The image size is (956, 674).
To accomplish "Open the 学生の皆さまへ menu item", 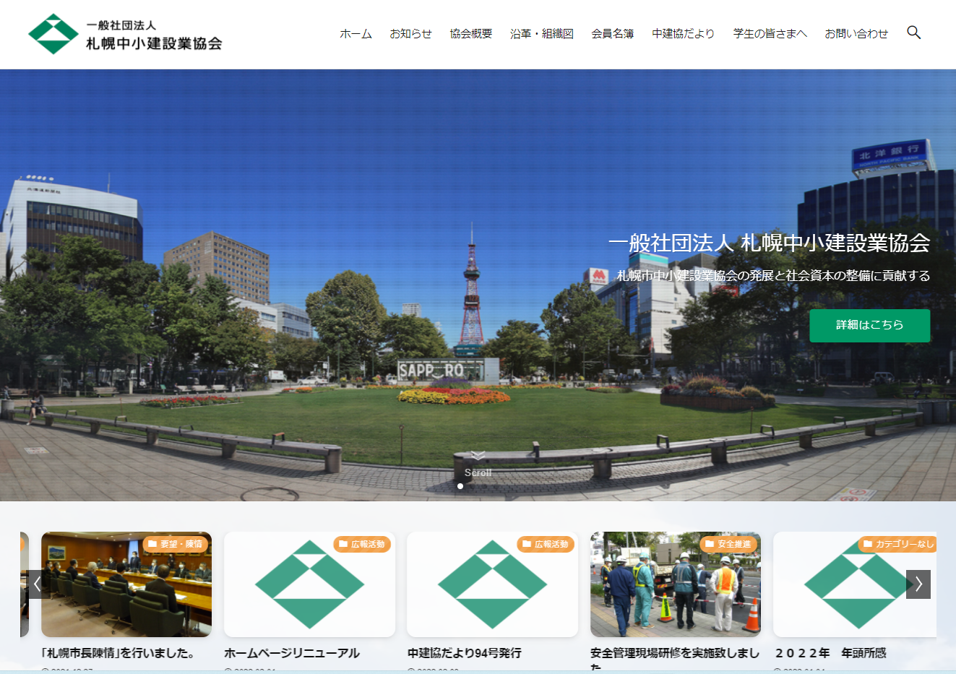I will 770,34.
